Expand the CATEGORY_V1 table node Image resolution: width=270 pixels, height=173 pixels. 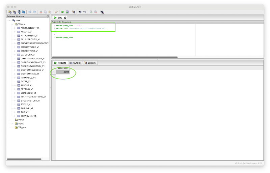(x=15, y=55)
